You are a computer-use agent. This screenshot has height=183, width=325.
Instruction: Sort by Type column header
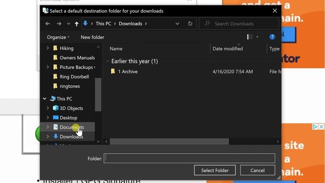click(x=274, y=49)
